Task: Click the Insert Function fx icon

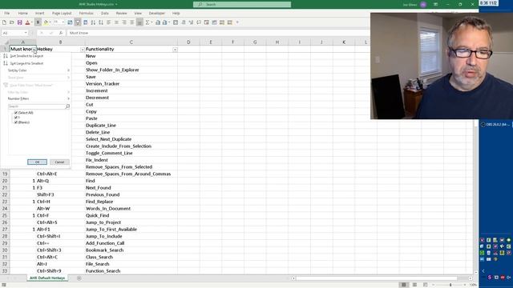Action: point(61,33)
